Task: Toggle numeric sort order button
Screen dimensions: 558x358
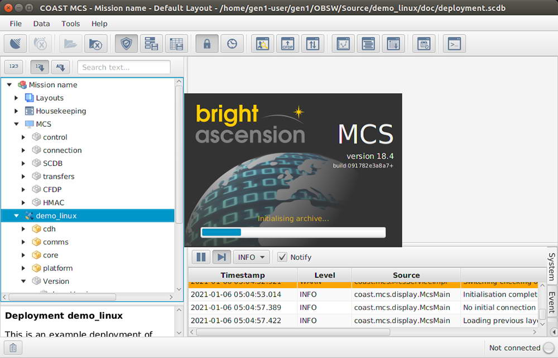Action: [40, 66]
